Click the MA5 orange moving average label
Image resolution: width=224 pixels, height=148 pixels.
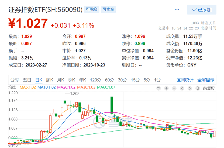(28, 87)
